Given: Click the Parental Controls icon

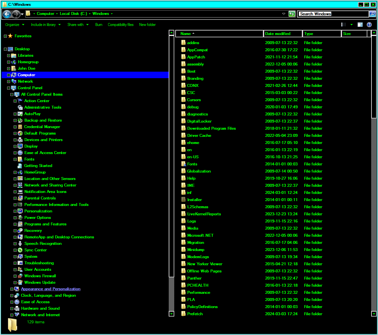Looking at the screenshot, I should click(x=20, y=198).
